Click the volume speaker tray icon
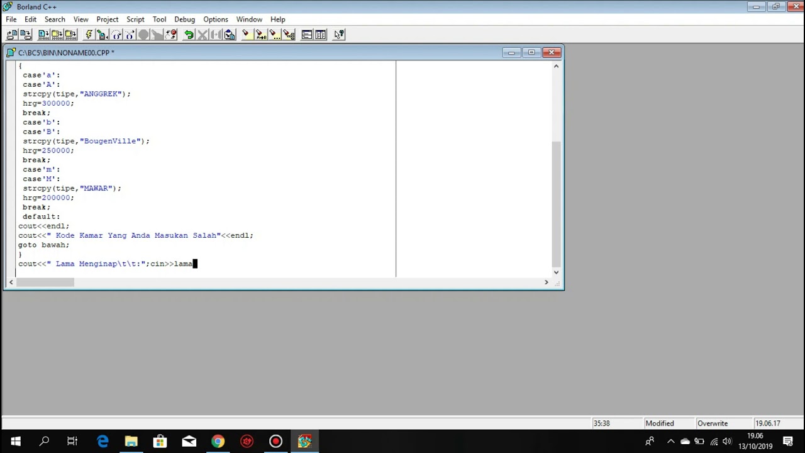This screenshot has height=453, width=805. coord(727,441)
